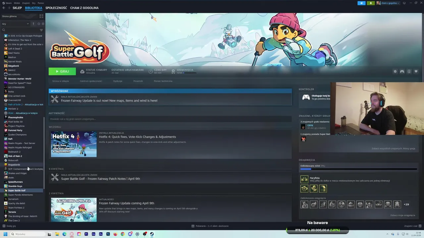Viewport: 424px width, 238px height.
Task: Open game settings gear icon
Action: 395,71
